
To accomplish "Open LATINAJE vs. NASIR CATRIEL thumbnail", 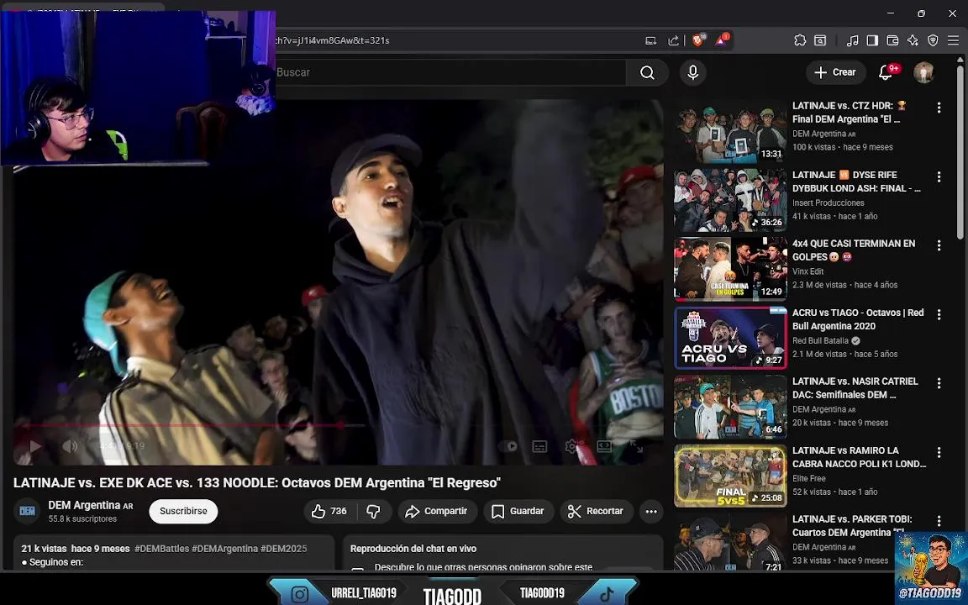I will tap(730, 407).
